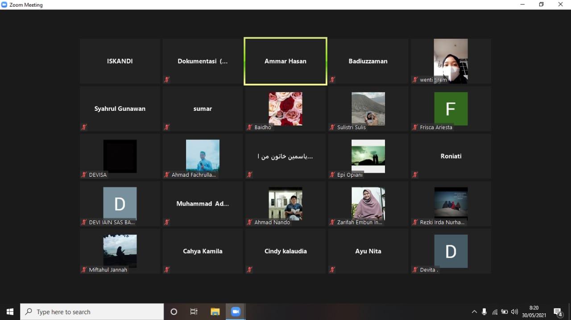Click wenti tirem's video thumbnail
This screenshot has width=571, height=320.
click(x=451, y=61)
